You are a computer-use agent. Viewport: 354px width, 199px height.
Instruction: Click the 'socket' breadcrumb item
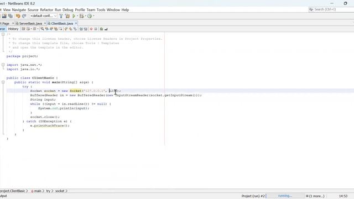(60, 191)
